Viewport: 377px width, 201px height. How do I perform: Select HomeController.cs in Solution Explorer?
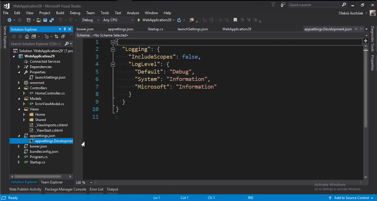(x=50, y=93)
